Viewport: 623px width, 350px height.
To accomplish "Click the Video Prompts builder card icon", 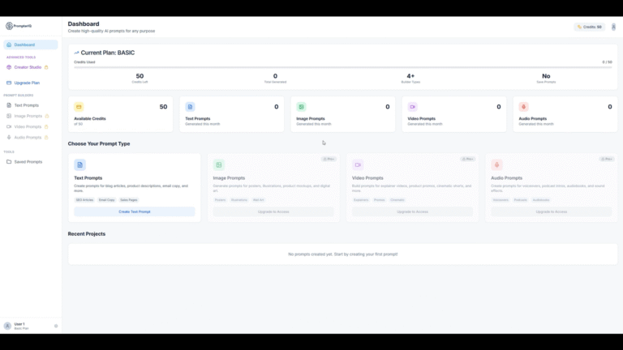I will click(x=358, y=164).
